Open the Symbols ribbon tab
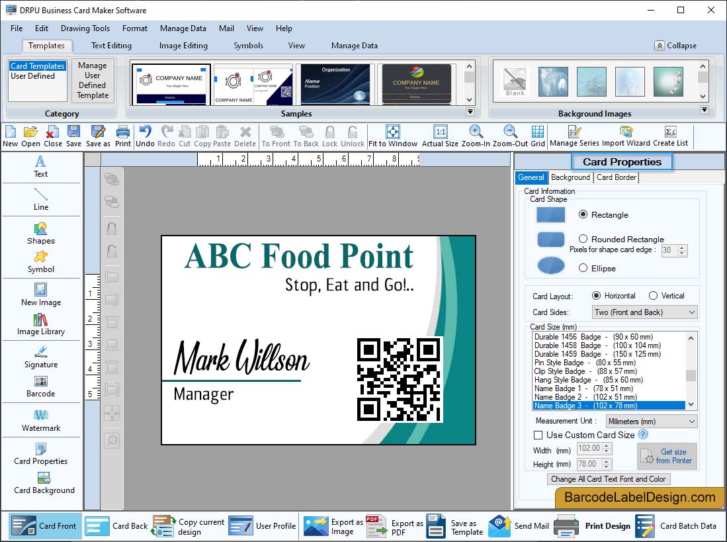 tap(248, 46)
